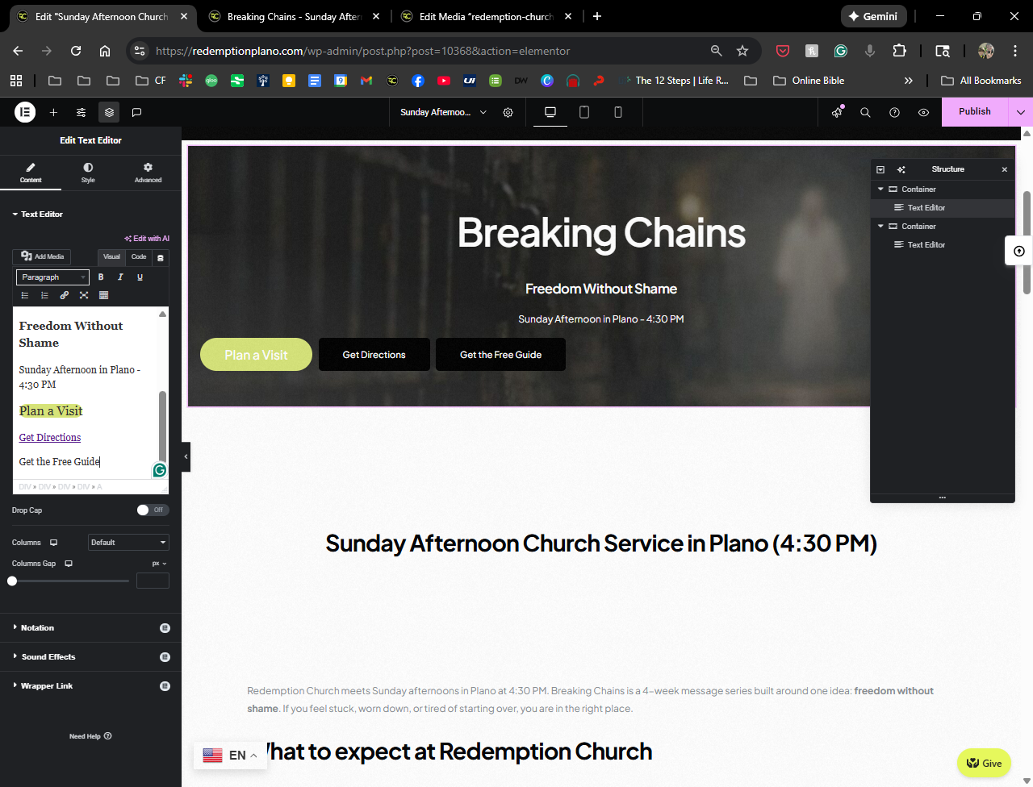This screenshot has height=787, width=1033.
Task: Open the Columns Default dropdown
Action: 128,543
